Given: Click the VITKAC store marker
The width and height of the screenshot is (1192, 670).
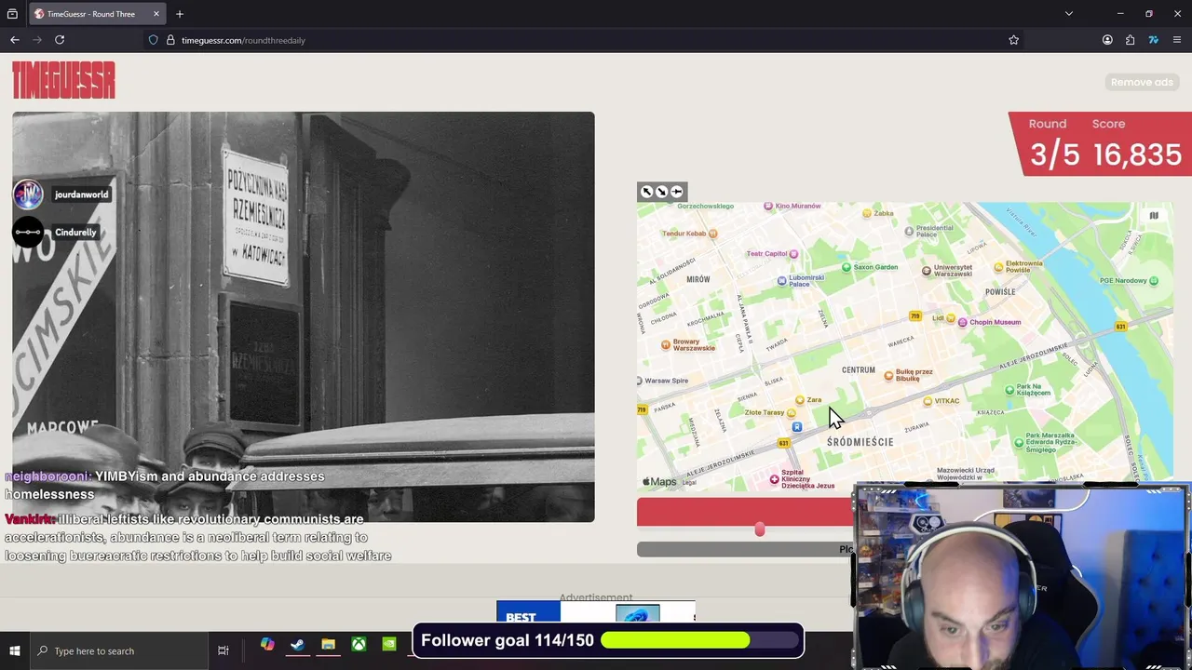Looking at the screenshot, I should pos(928,401).
